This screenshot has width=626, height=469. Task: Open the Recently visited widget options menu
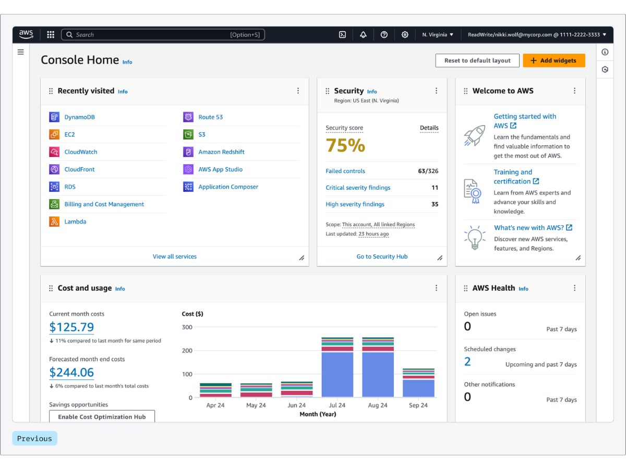coord(298,91)
